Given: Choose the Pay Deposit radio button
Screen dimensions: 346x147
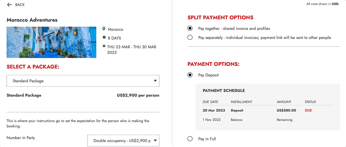Looking at the screenshot, I should [x=190, y=75].
